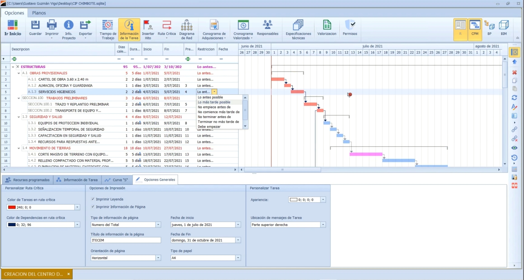
Task: Click the Info. Proyecto icon
Action: 68,25
